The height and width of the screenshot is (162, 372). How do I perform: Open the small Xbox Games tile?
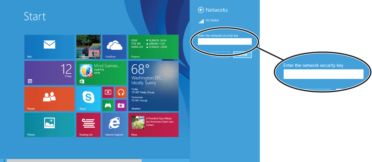click(108, 105)
